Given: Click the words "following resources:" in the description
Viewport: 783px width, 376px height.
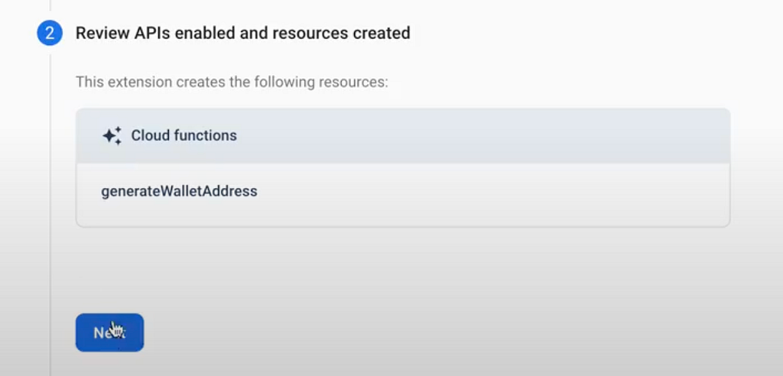Looking at the screenshot, I should 321,82.
